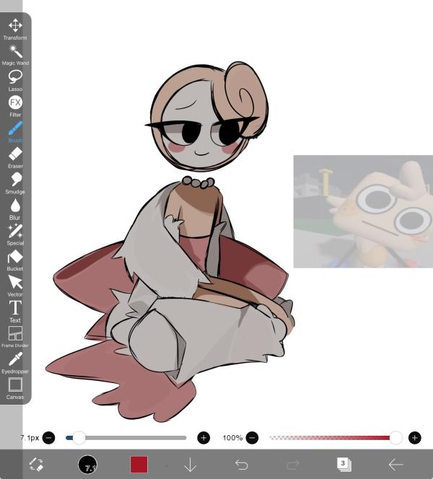Decrease brush size with minus button
433x479 pixels.
pyautogui.click(x=48, y=438)
